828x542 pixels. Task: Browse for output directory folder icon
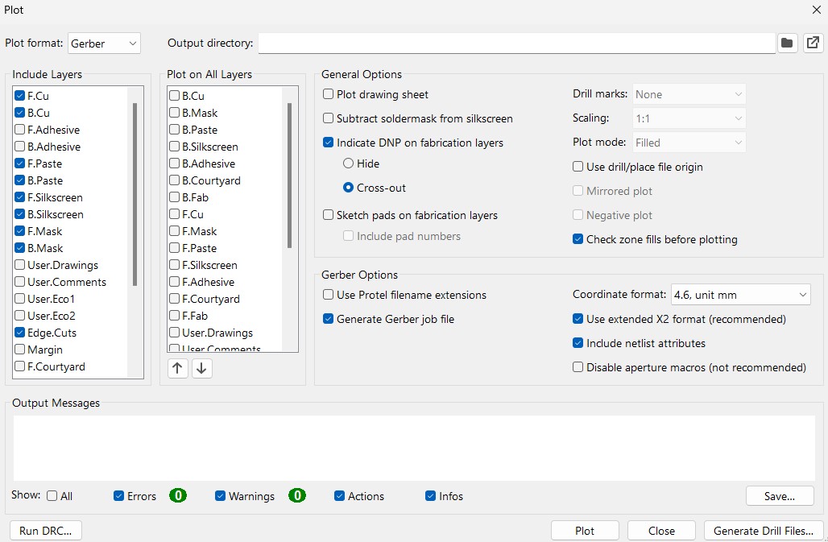[x=787, y=43]
